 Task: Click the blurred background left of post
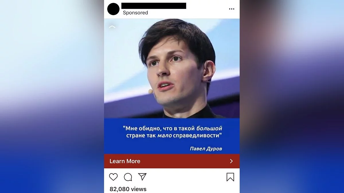click(52, 96)
